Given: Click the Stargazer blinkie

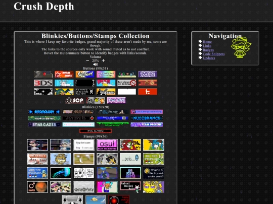Looking at the screenshot, I should pos(44,124).
